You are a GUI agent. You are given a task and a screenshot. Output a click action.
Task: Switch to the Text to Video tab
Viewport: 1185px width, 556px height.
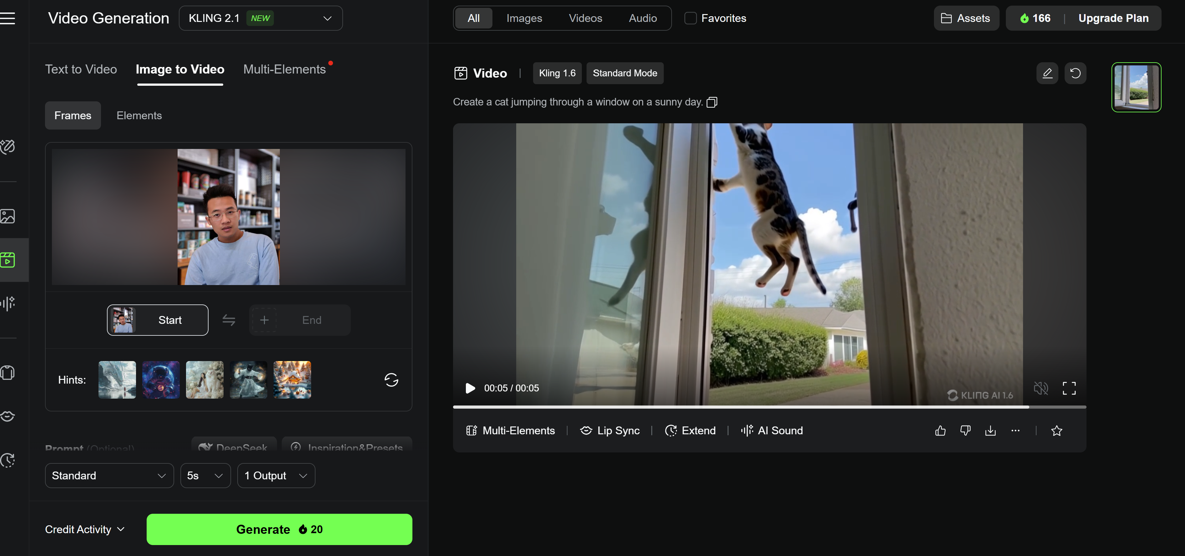coord(81,69)
